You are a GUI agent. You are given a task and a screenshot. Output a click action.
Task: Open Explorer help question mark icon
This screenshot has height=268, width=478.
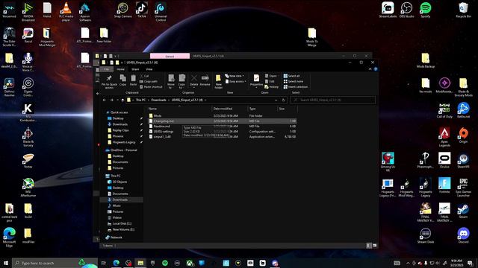[376, 69]
